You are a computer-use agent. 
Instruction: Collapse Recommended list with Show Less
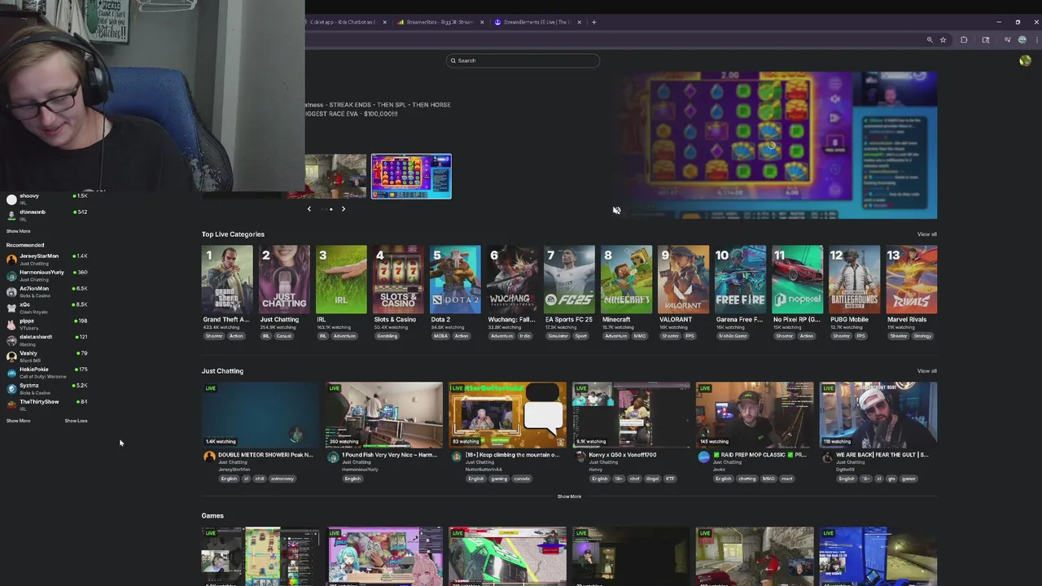coord(76,421)
